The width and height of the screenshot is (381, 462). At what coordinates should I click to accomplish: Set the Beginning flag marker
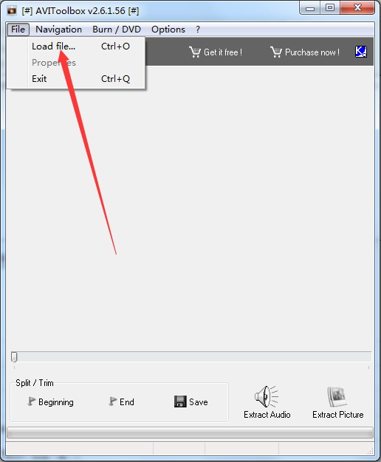[50, 401]
